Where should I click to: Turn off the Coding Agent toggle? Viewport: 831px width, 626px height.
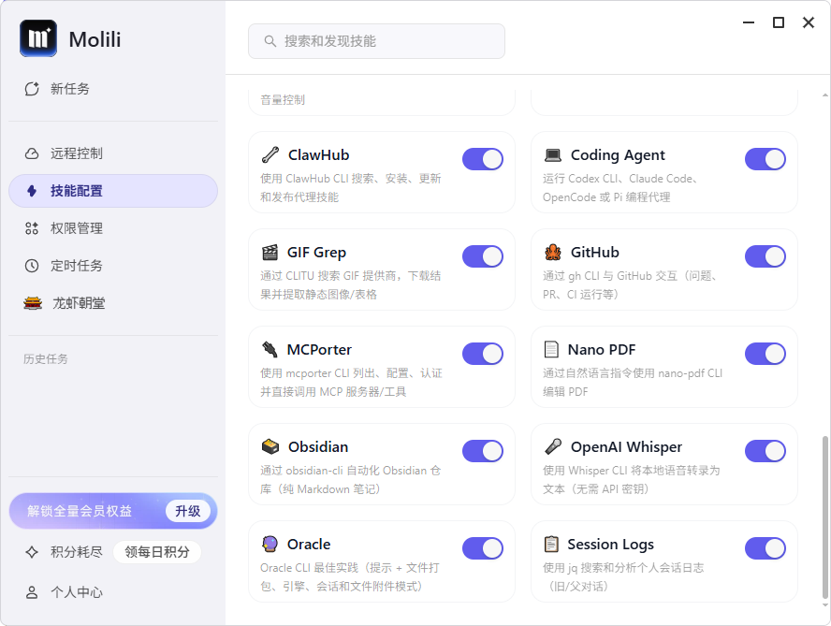click(765, 159)
